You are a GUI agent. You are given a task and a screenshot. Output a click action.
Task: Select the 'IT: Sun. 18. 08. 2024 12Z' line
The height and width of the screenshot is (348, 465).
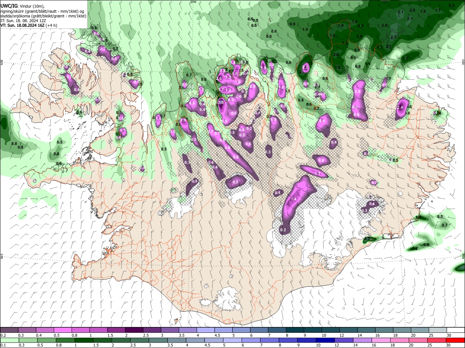(23, 21)
